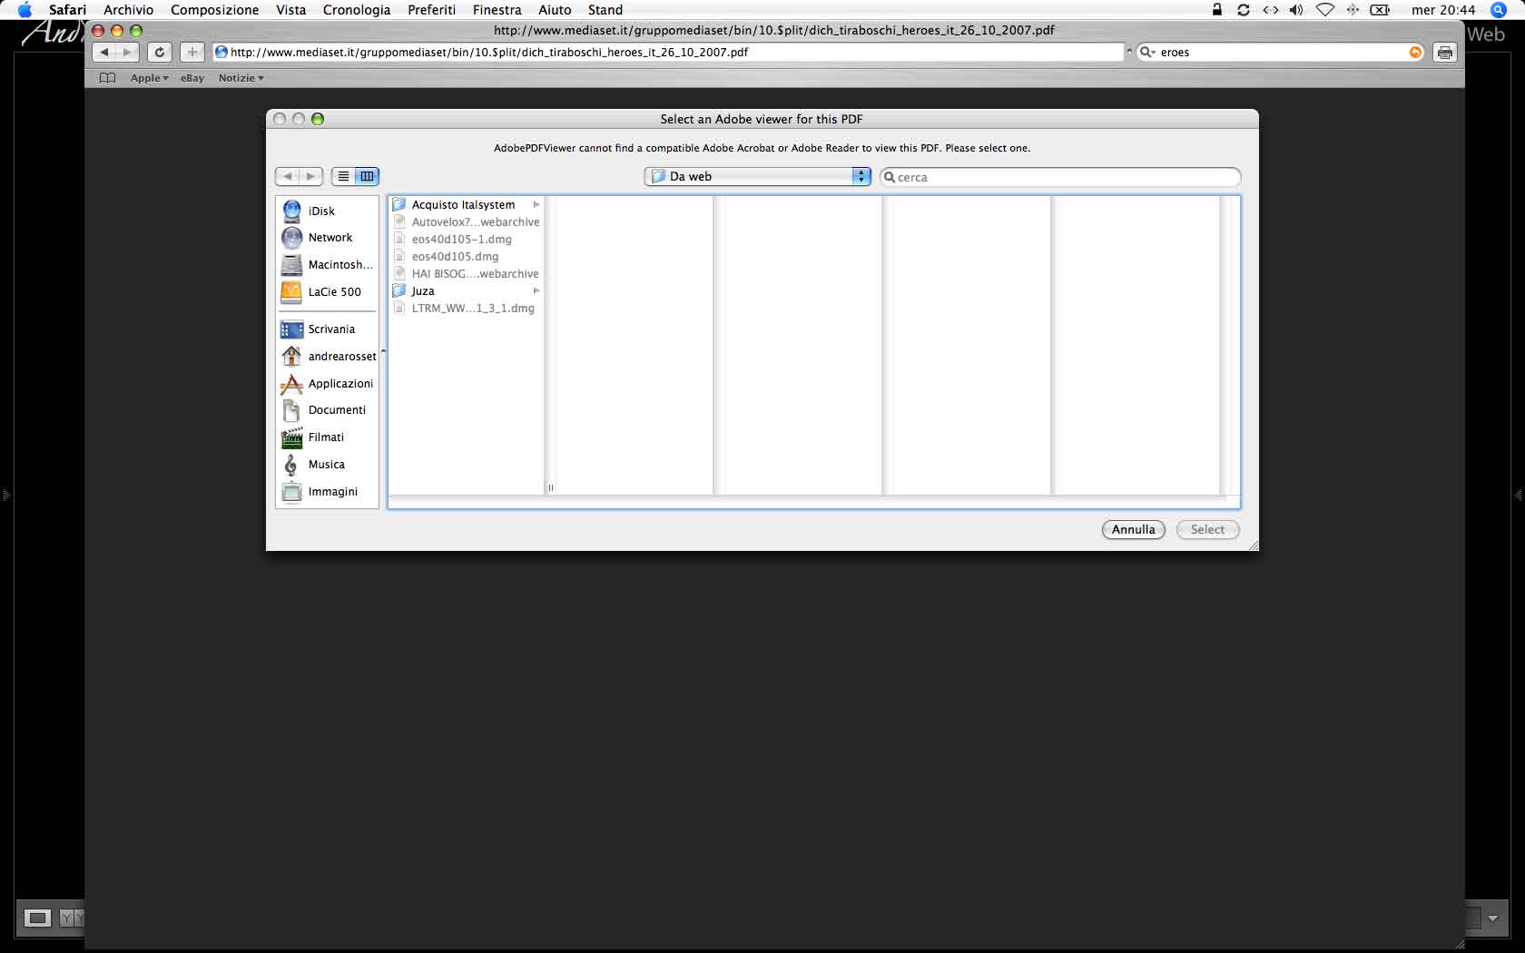Open the search engine magnifier dropdown
1525x953 pixels.
coord(1147,53)
